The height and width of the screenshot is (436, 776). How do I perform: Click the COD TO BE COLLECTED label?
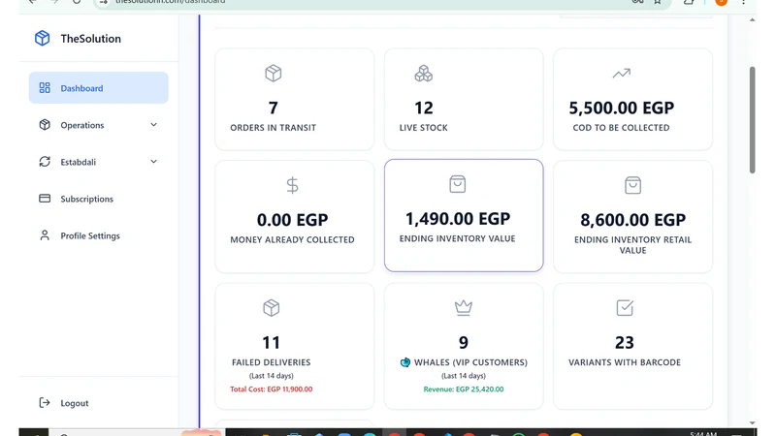click(621, 128)
